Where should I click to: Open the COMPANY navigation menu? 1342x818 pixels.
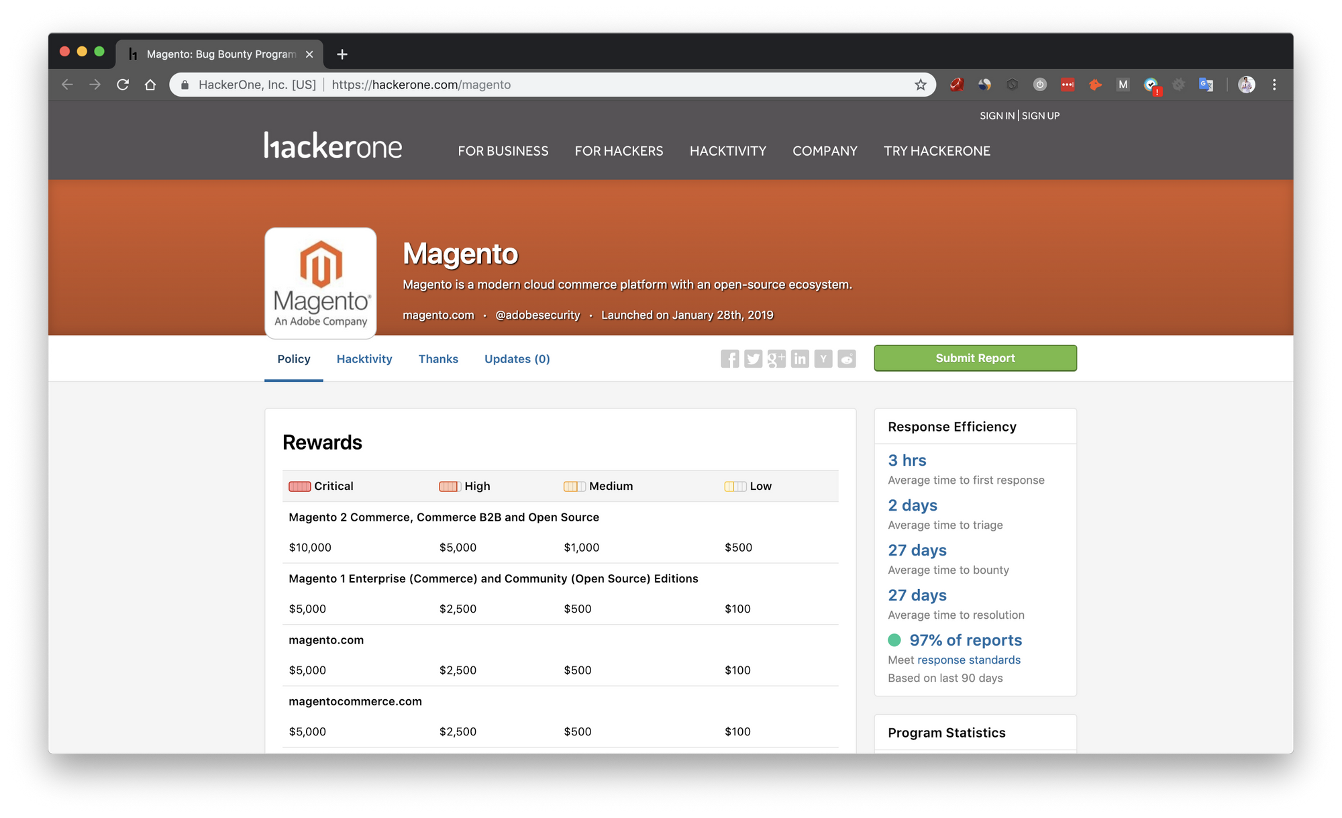click(825, 151)
